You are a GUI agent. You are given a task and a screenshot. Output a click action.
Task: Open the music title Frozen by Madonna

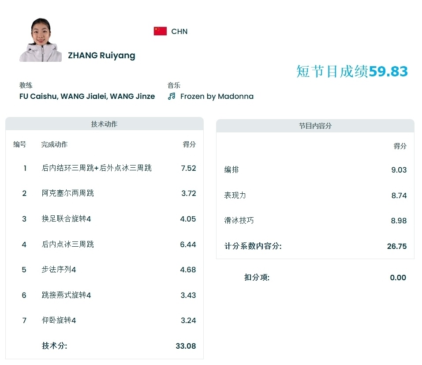point(217,96)
